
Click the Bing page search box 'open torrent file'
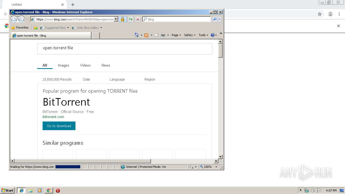tap(125, 49)
